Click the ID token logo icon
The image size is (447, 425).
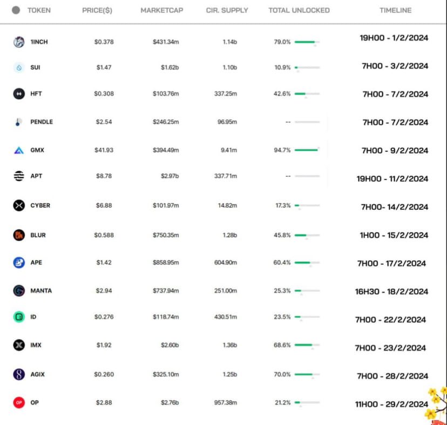(x=19, y=317)
